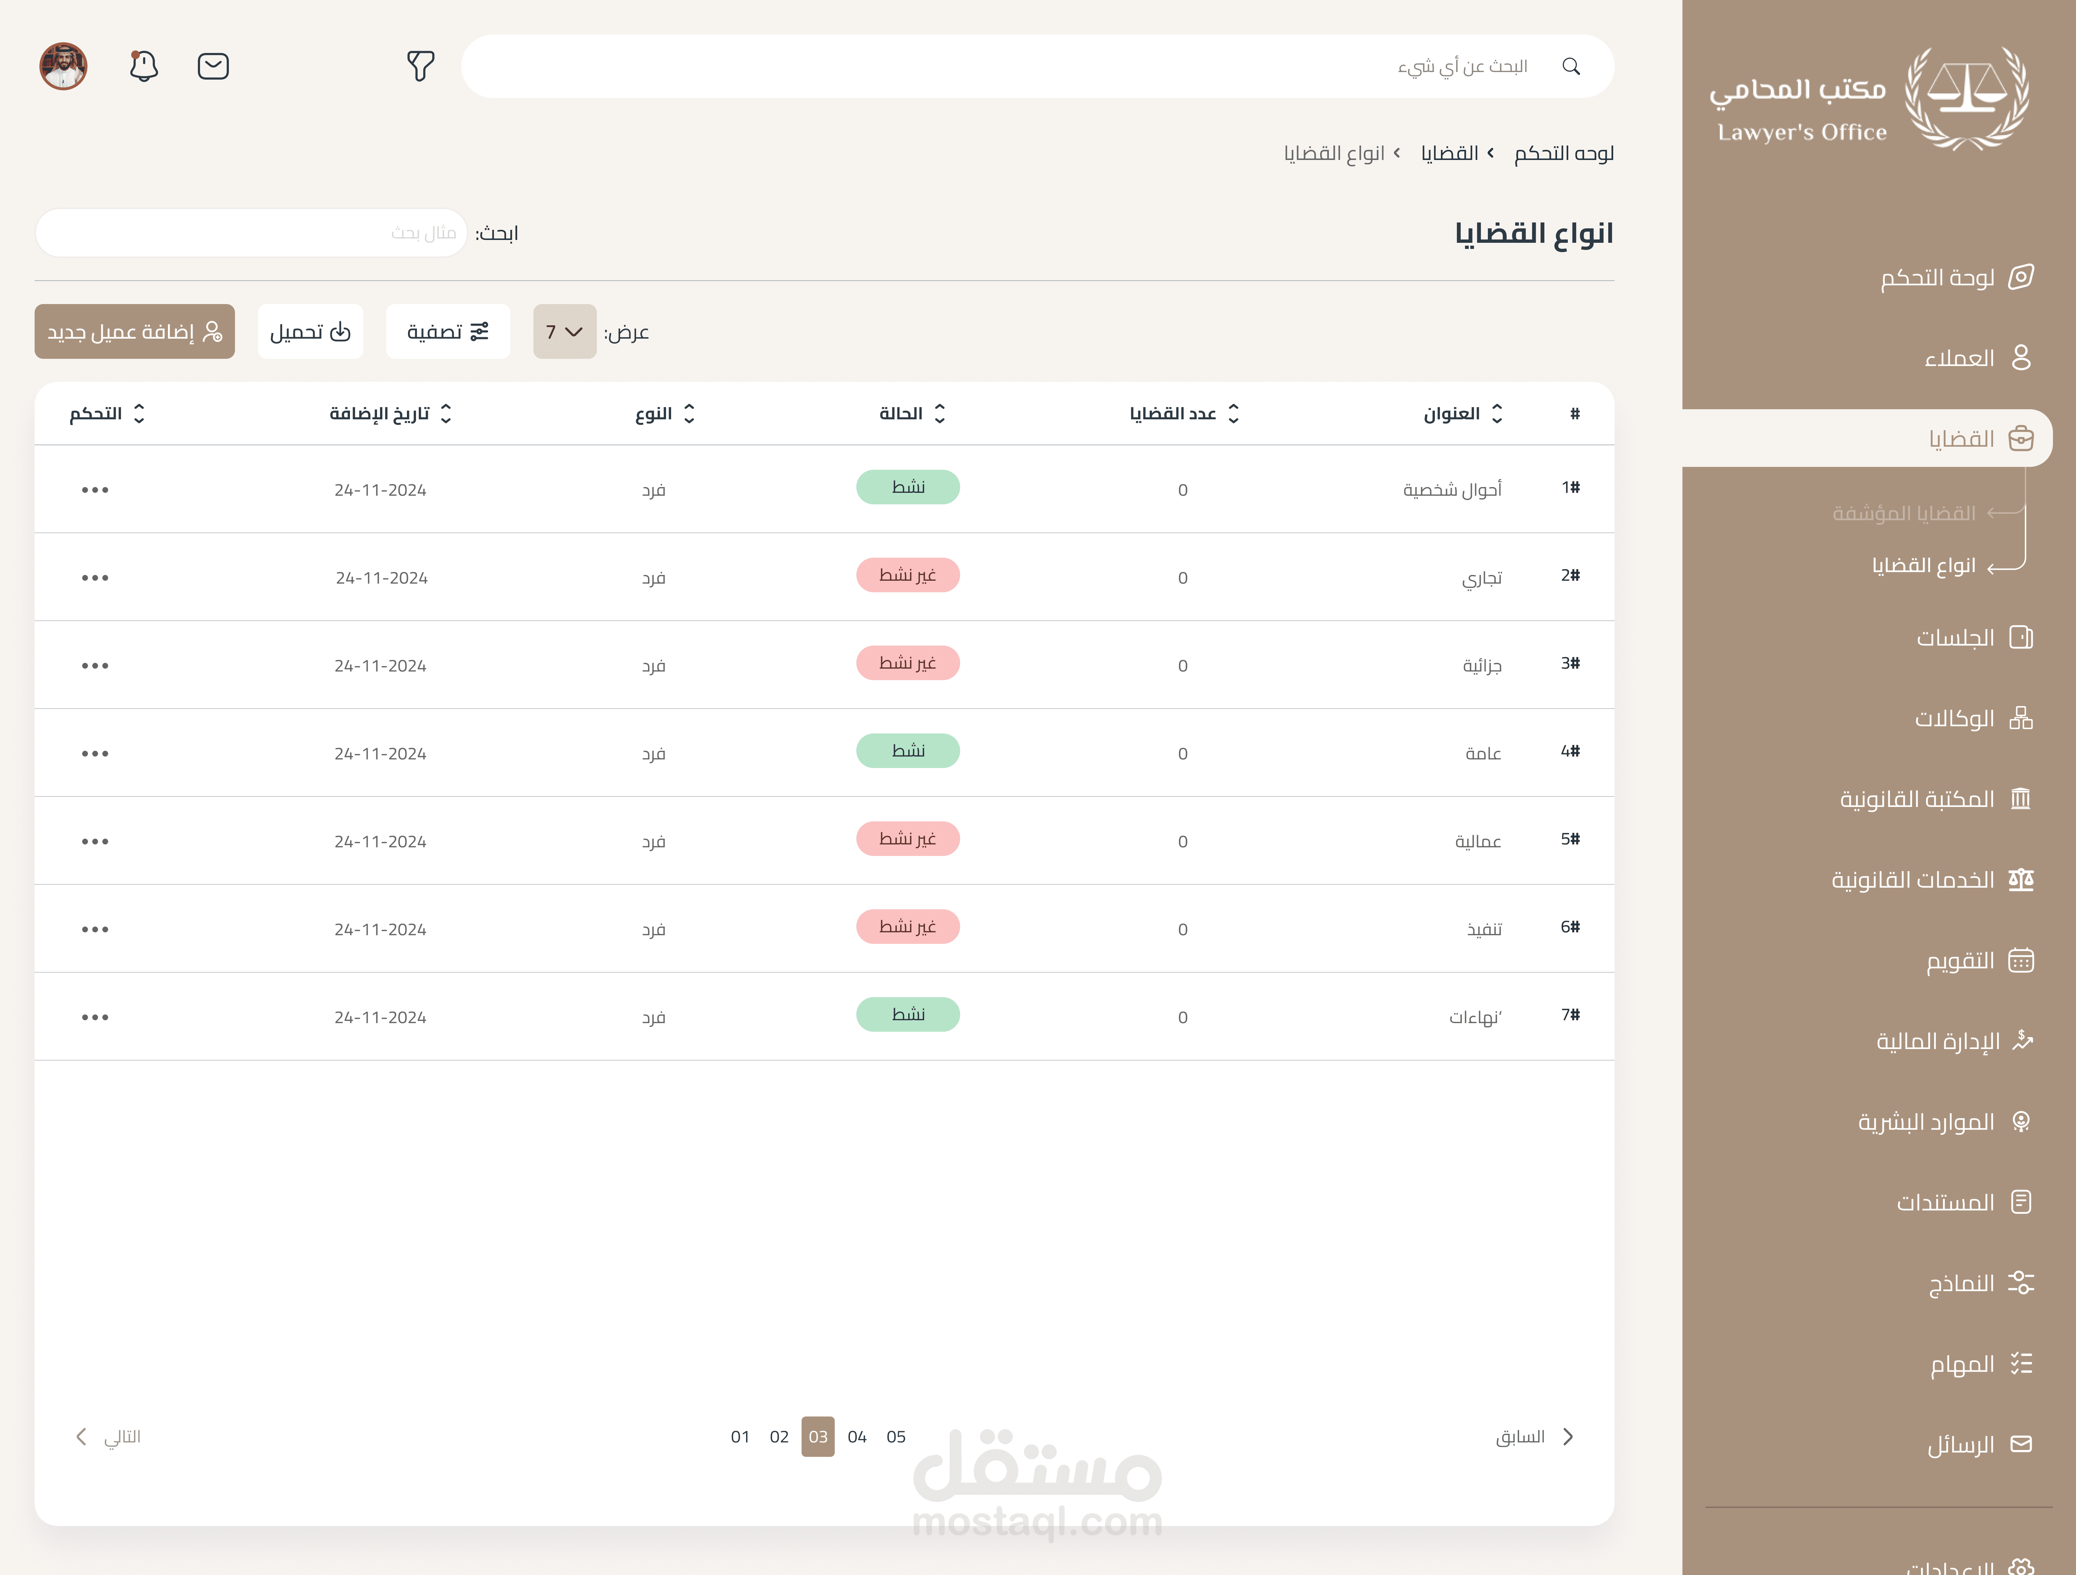The height and width of the screenshot is (1575, 2076).
Task: Go to page 04
Action: tap(857, 1437)
